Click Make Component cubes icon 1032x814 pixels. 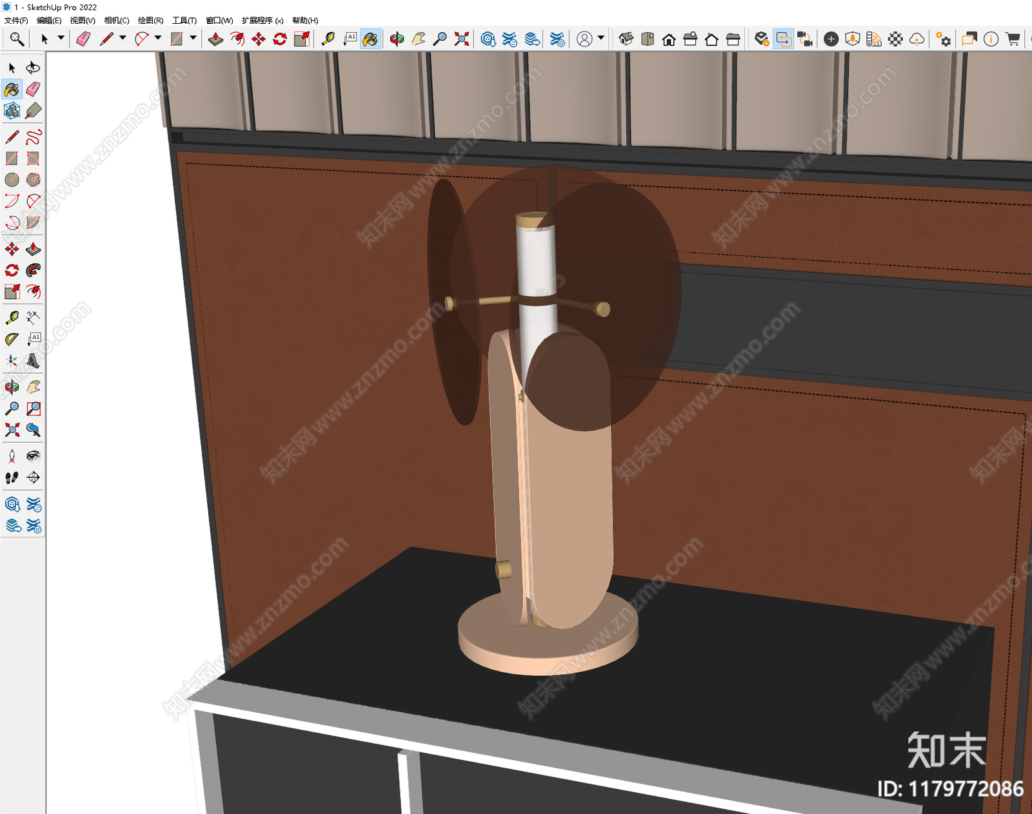12,111
